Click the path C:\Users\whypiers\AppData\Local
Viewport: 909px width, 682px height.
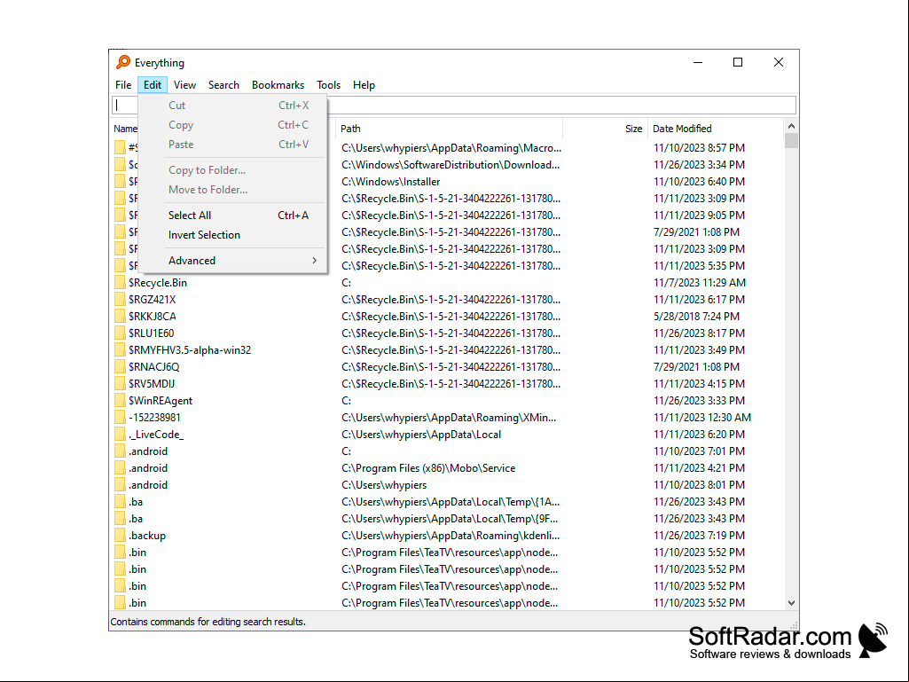[421, 435]
